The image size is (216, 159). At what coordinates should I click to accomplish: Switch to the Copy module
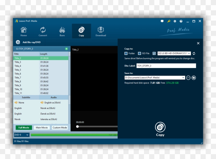pos(82,32)
